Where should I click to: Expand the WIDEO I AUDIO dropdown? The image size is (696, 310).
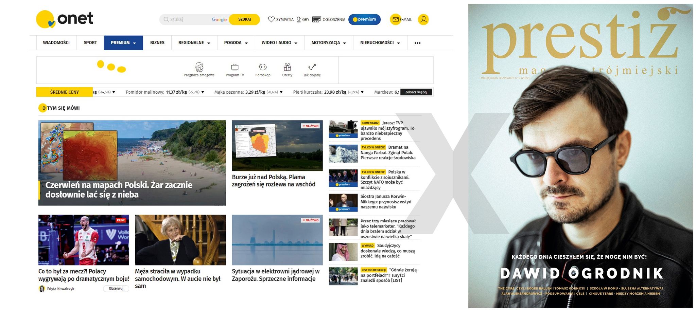pos(279,43)
